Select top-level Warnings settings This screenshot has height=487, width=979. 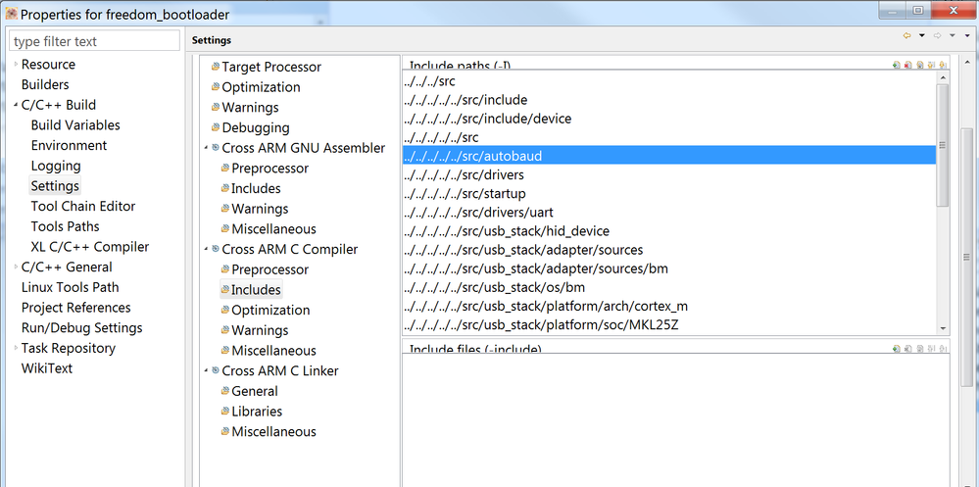coord(250,108)
